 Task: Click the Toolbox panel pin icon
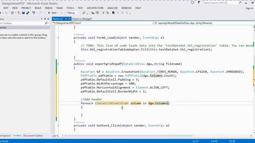[45, 19]
